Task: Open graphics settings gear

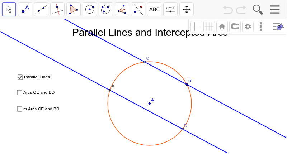Action: 248,27
